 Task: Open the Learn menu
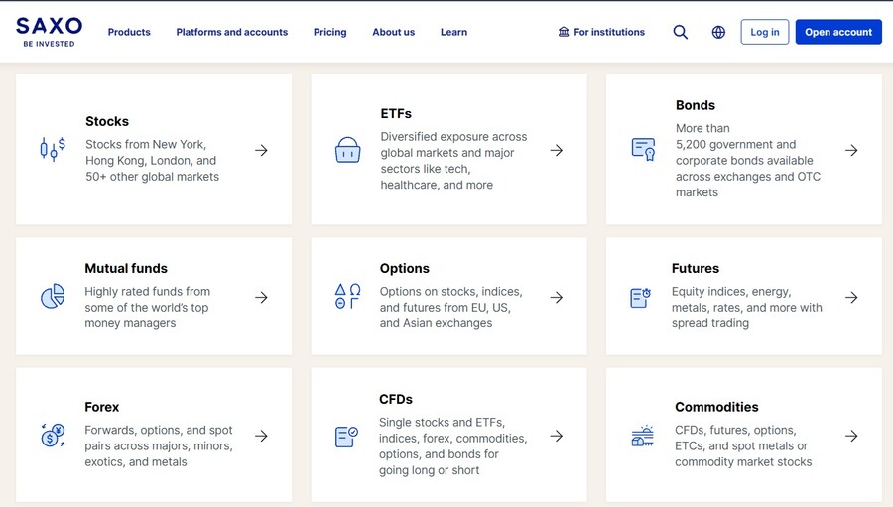453,32
